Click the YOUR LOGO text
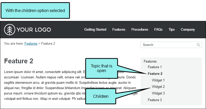This screenshot has height=109, width=206. coord(34,30)
